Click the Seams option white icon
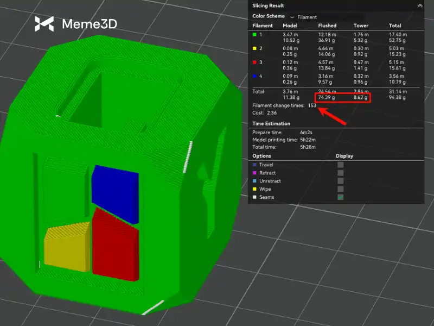 click(255, 197)
